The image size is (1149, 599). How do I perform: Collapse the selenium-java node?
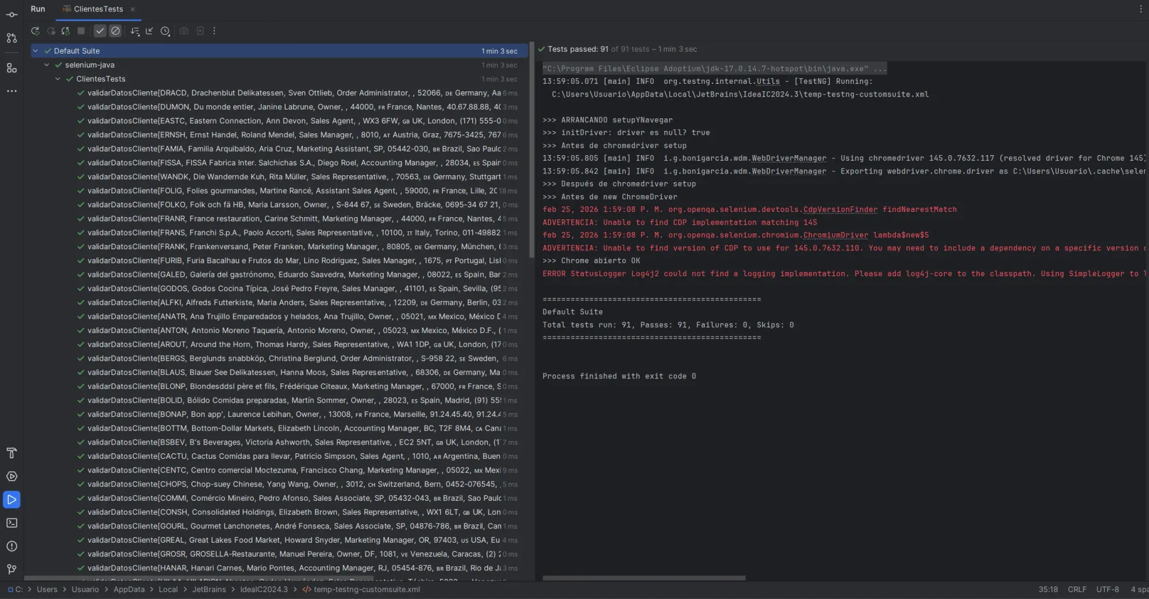click(47, 65)
